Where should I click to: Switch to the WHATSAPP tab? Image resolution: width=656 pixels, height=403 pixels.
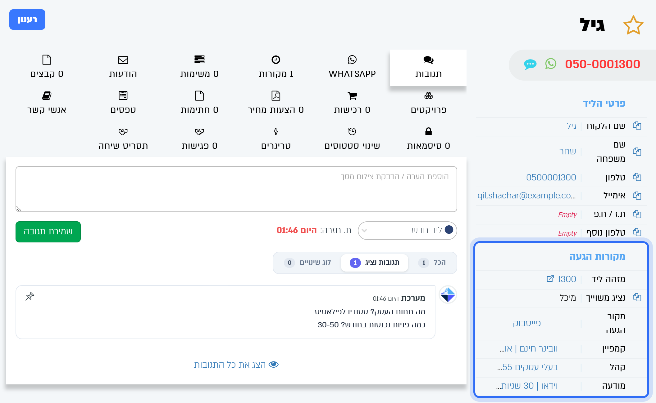[x=352, y=68]
